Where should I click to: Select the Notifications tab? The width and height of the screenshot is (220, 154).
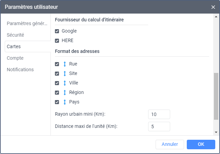pyautogui.click(x=20, y=70)
